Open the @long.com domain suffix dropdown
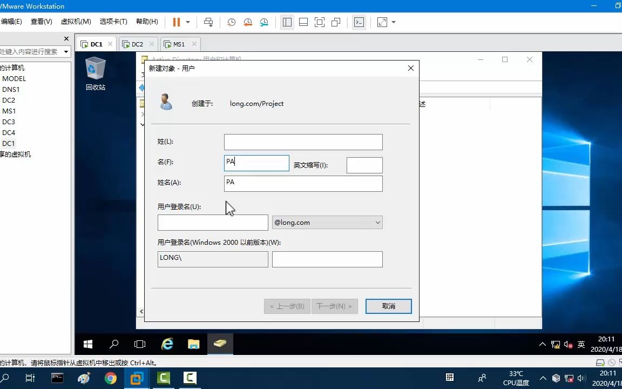622x389 pixels. pos(327,223)
